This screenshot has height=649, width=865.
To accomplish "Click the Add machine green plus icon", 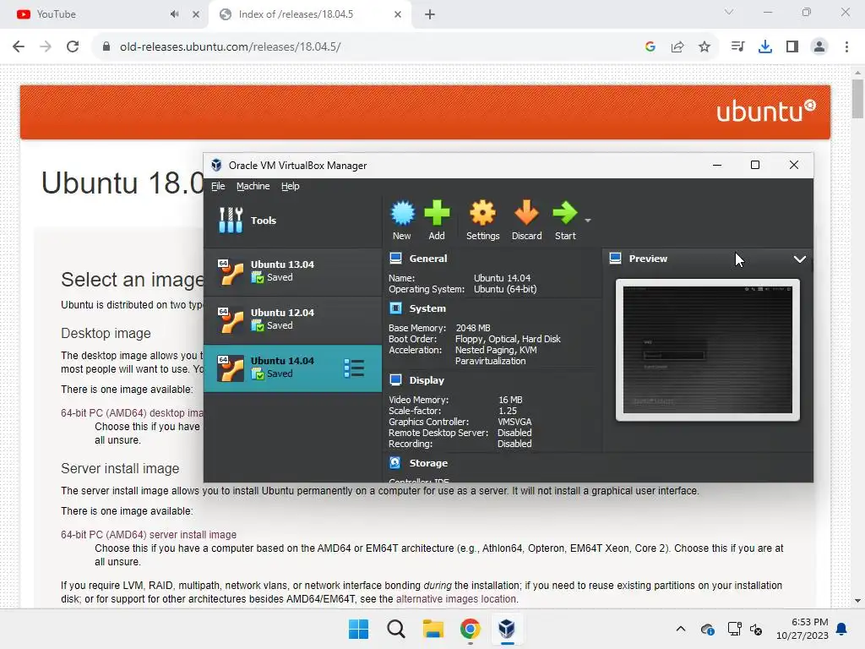I will coord(437,213).
